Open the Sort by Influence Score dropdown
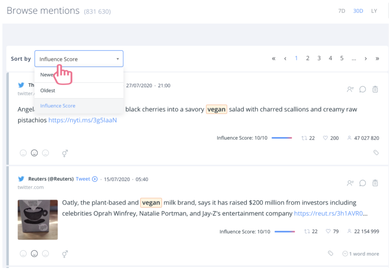The height and width of the screenshot is (269, 389). (x=79, y=59)
